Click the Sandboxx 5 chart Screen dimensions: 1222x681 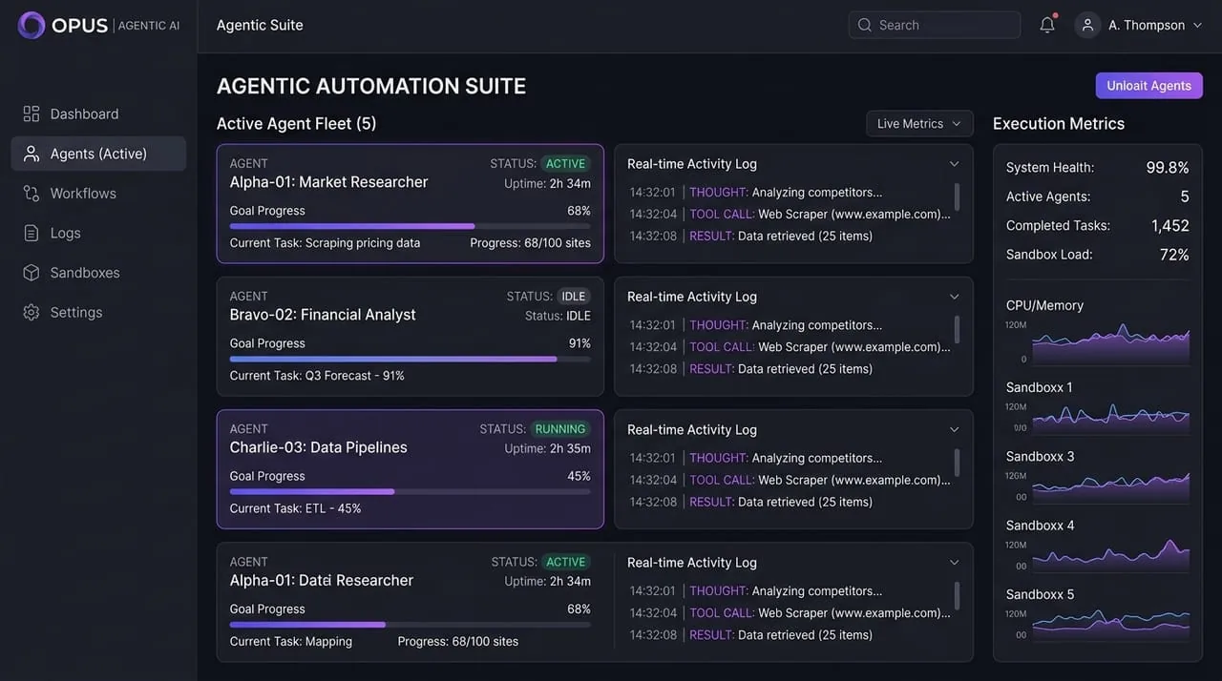coord(1110,623)
